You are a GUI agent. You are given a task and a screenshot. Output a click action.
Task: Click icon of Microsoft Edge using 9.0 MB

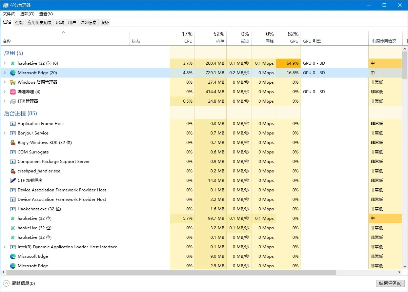[x=13, y=256]
